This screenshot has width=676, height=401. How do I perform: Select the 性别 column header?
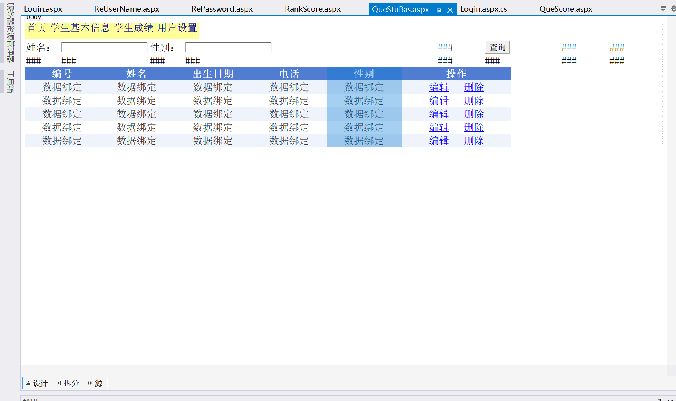click(x=364, y=74)
